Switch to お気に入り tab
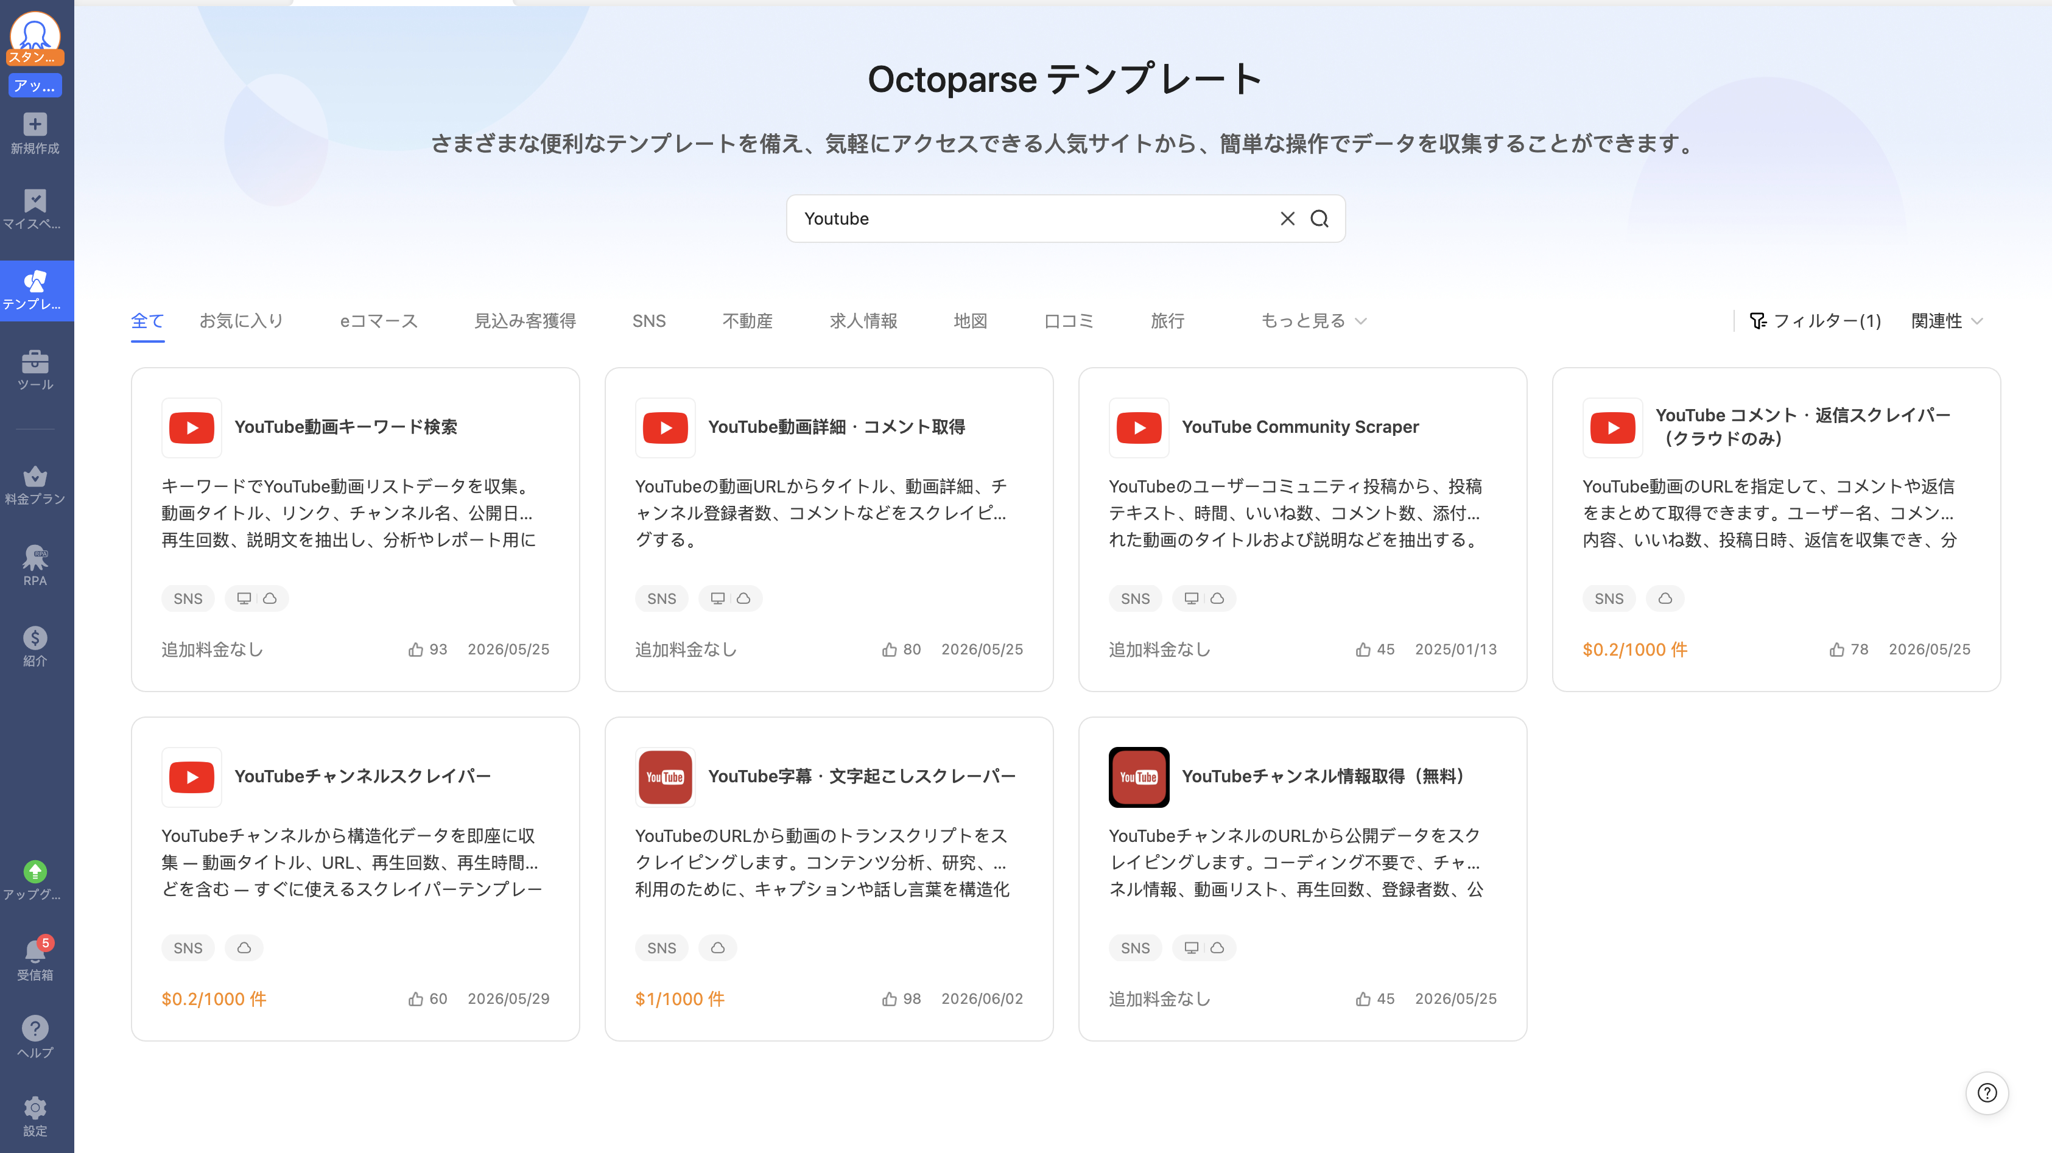The height and width of the screenshot is (1153, 2052). pos(241,321)
